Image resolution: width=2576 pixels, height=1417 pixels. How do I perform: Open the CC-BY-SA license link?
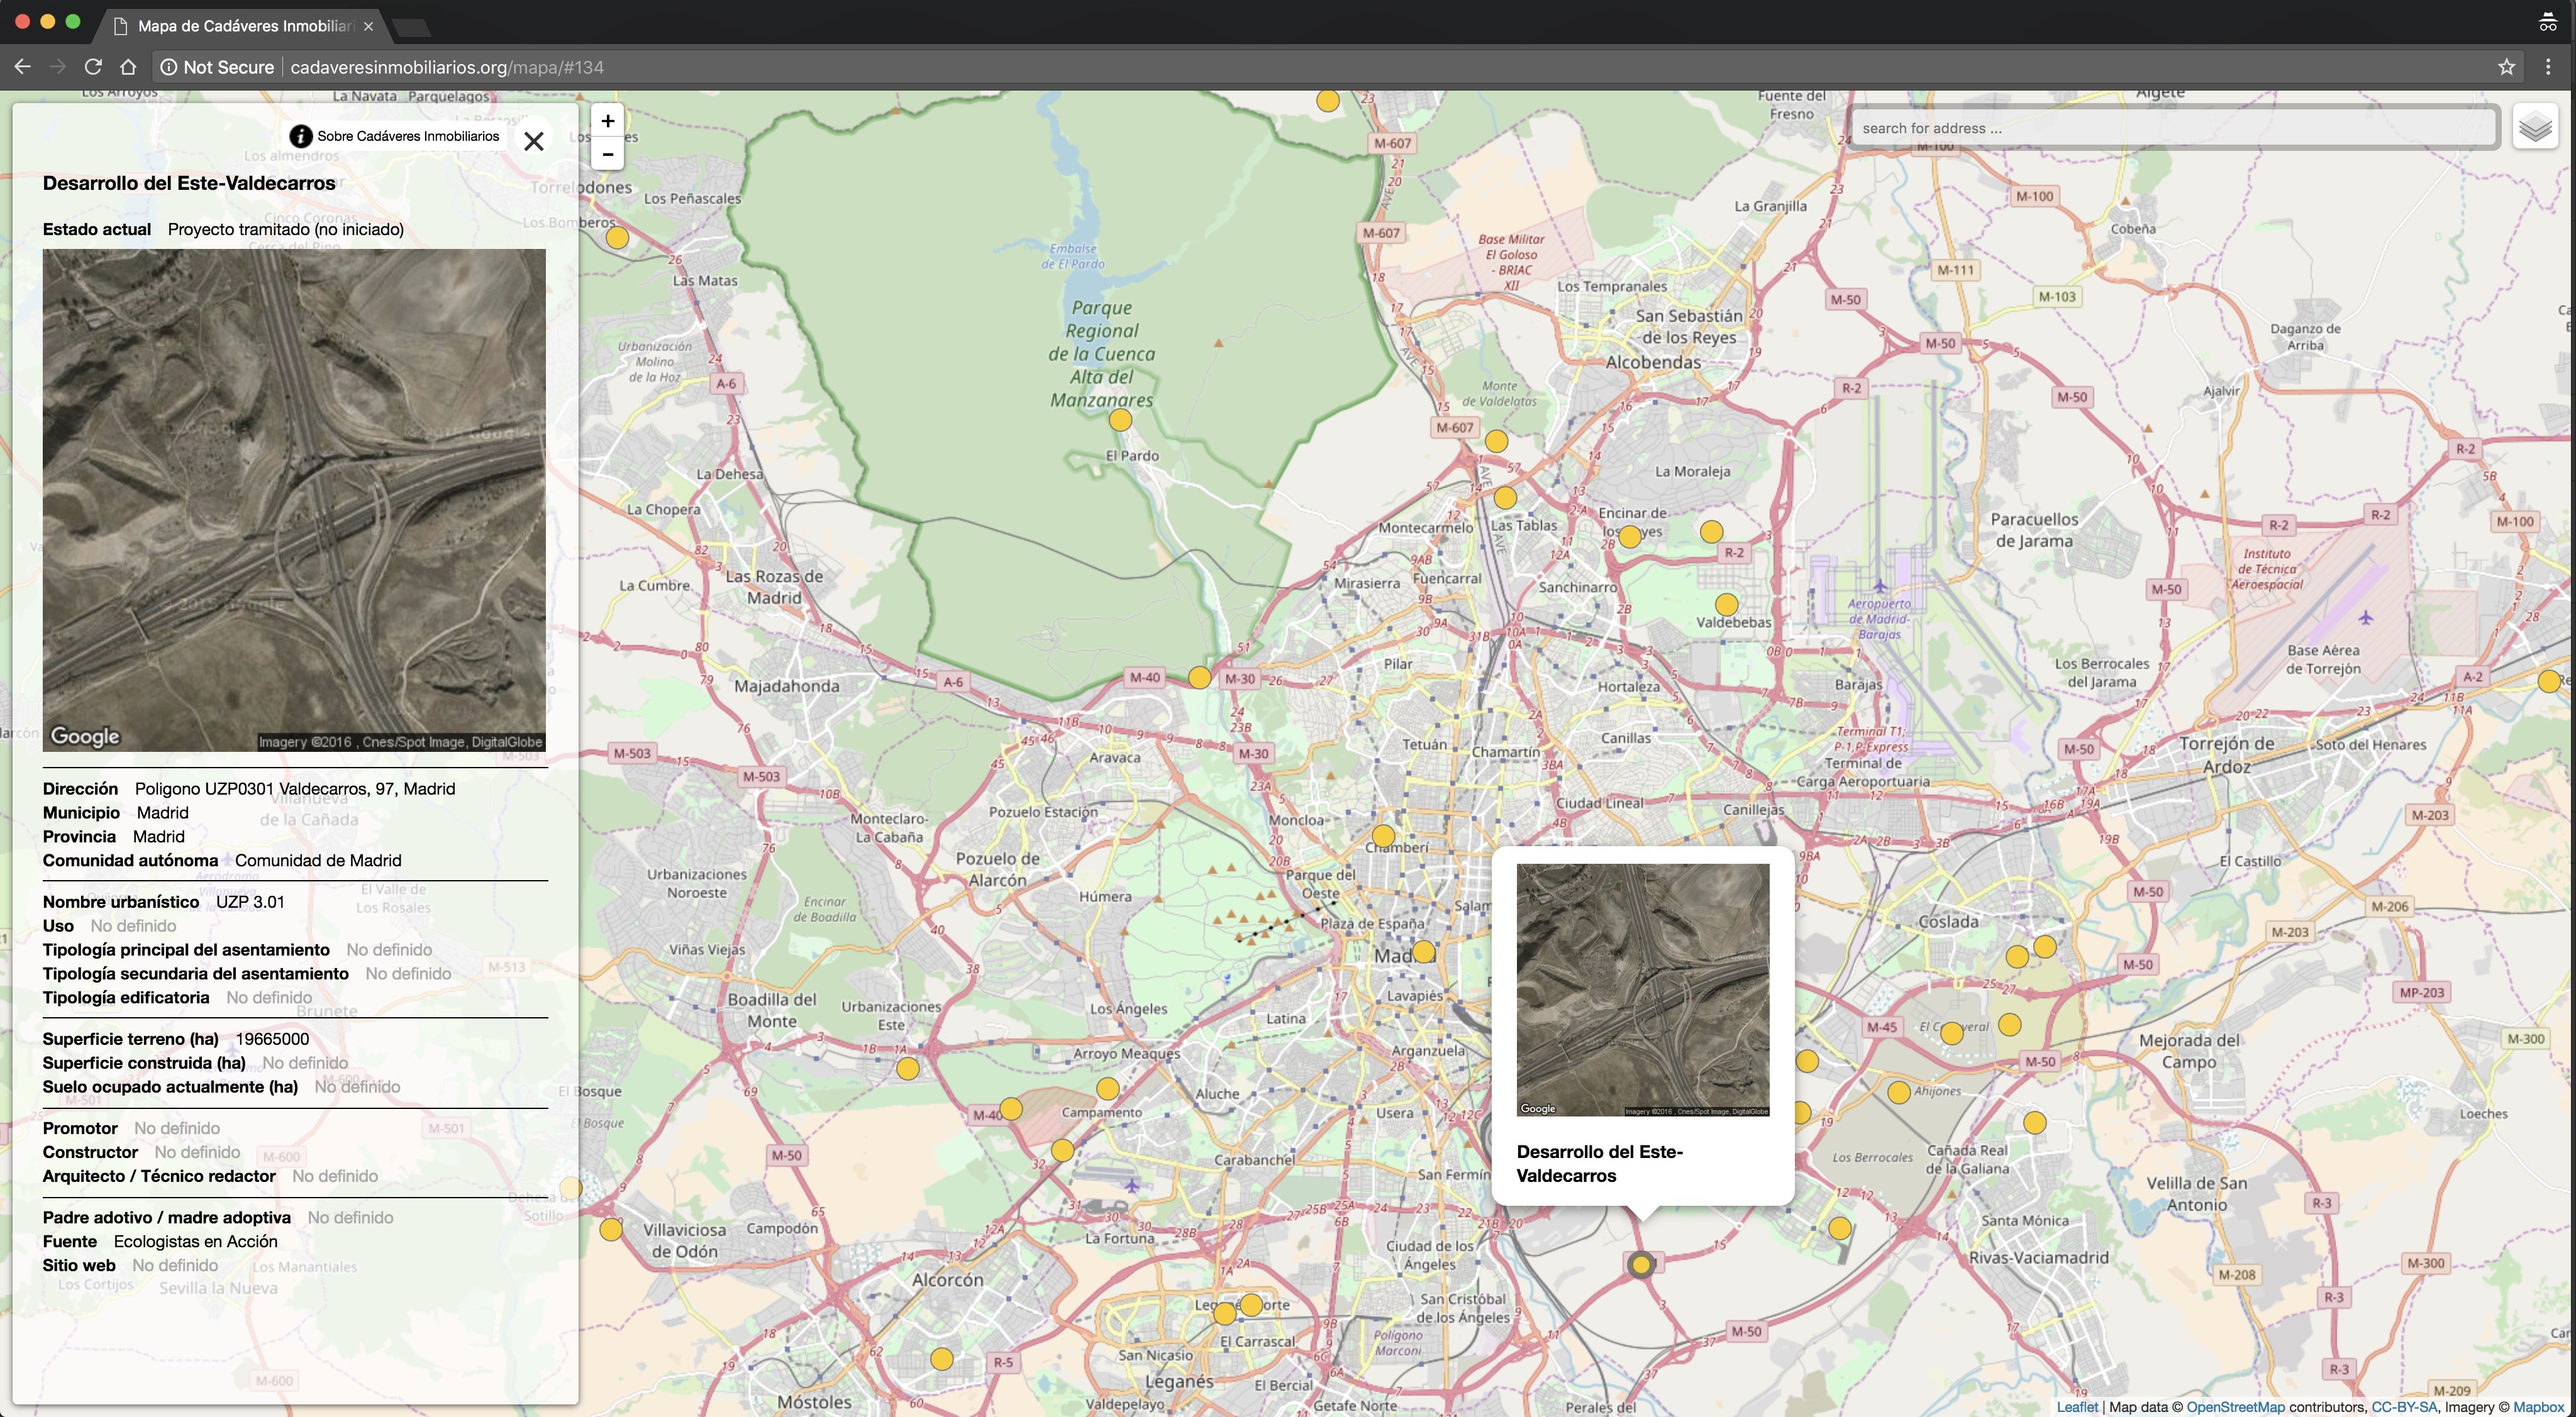tap(2404, 1407)
